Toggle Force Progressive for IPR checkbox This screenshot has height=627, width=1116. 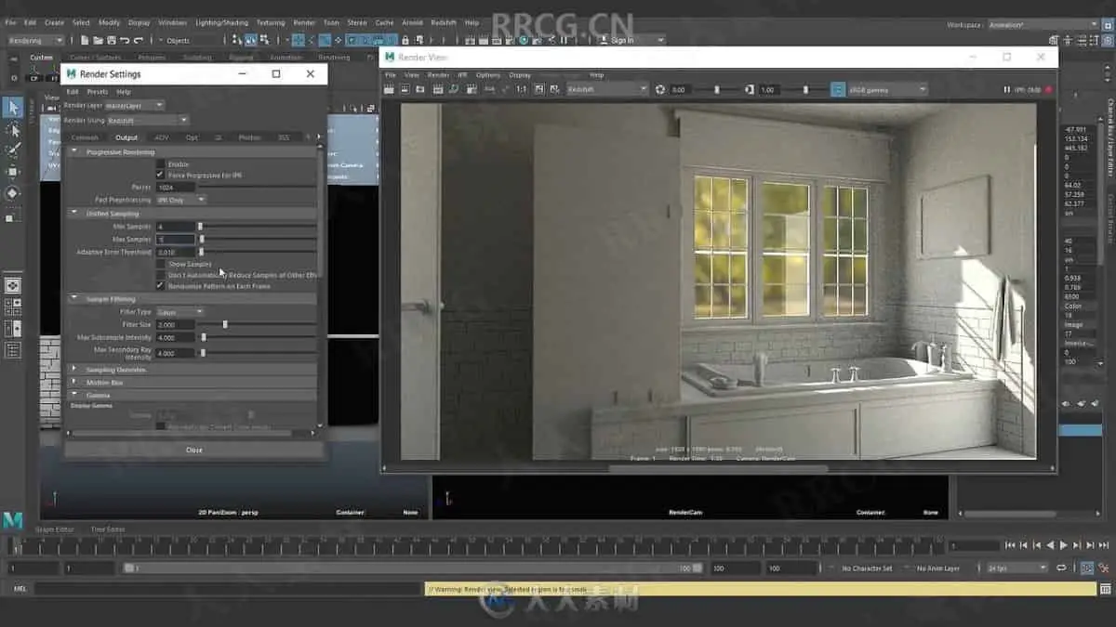(x=160, y=175)
